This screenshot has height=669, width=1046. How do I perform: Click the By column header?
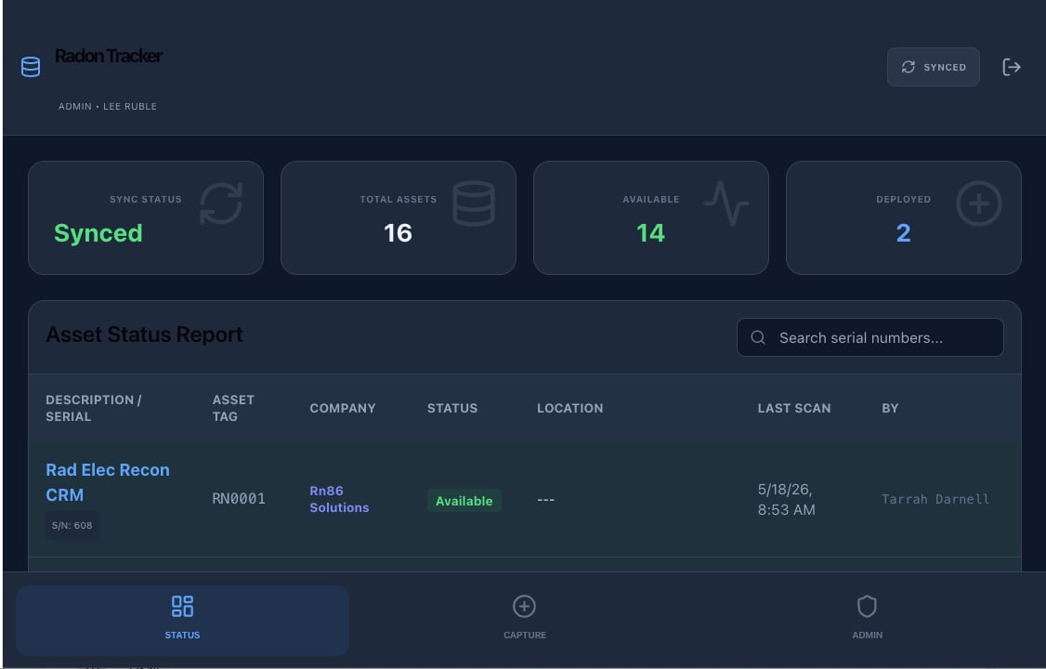point(890,408)
